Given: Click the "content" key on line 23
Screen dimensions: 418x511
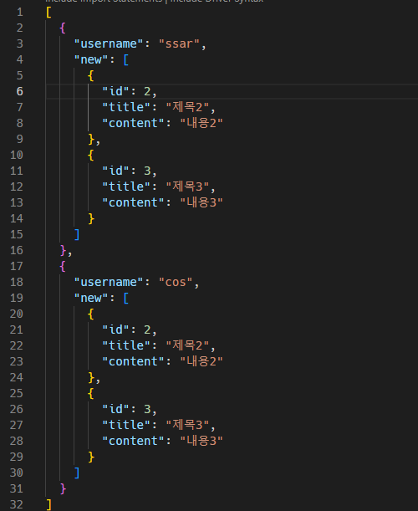Looking at the screenshot, I should [x=133, y=361].
